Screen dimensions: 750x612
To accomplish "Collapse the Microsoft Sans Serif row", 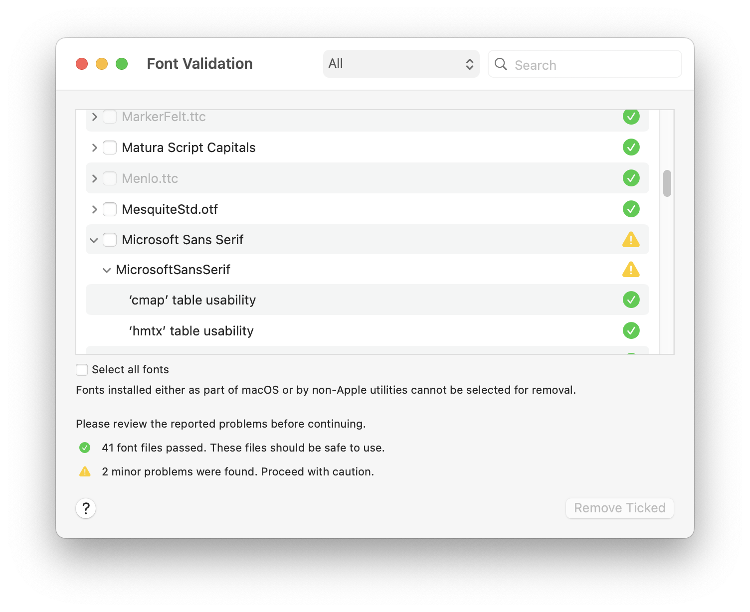I will coord(94,240).
